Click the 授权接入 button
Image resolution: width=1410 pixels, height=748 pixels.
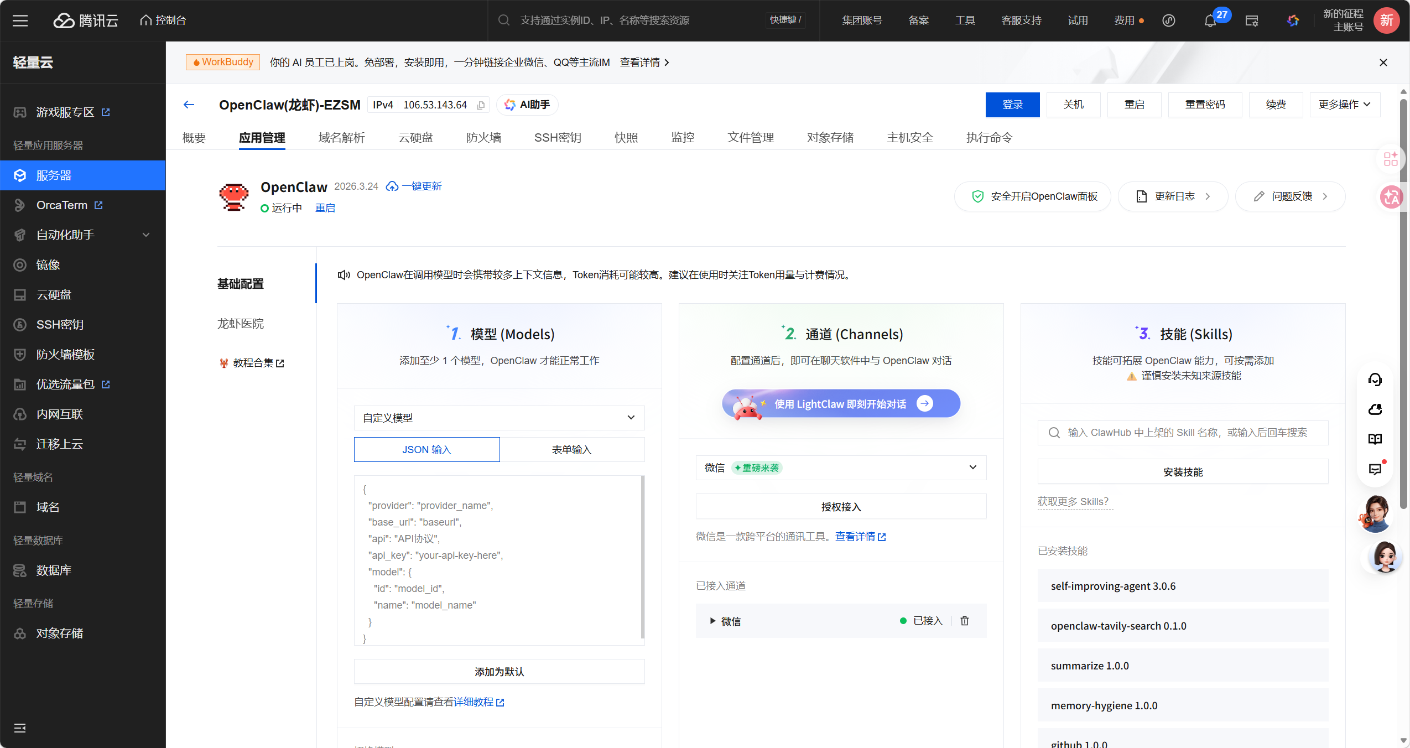841,507
